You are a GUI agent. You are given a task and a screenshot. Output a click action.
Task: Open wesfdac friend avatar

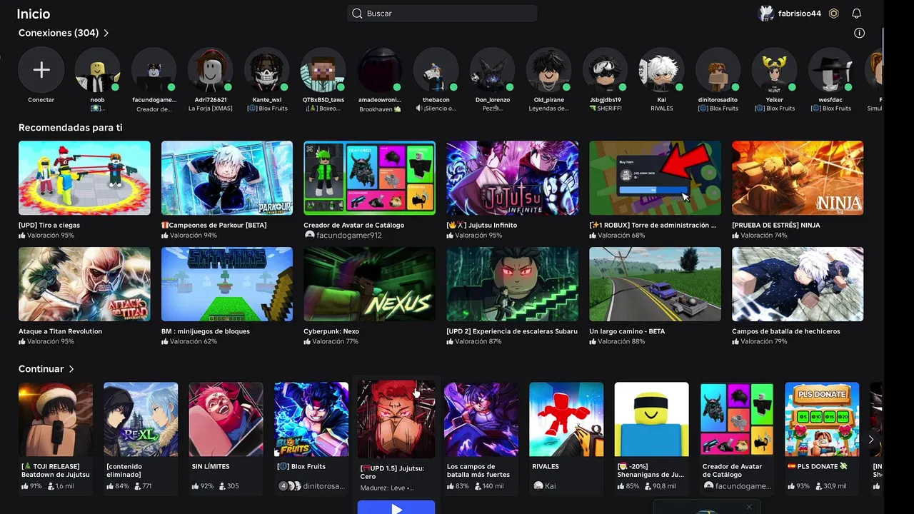tap(831, 70)
